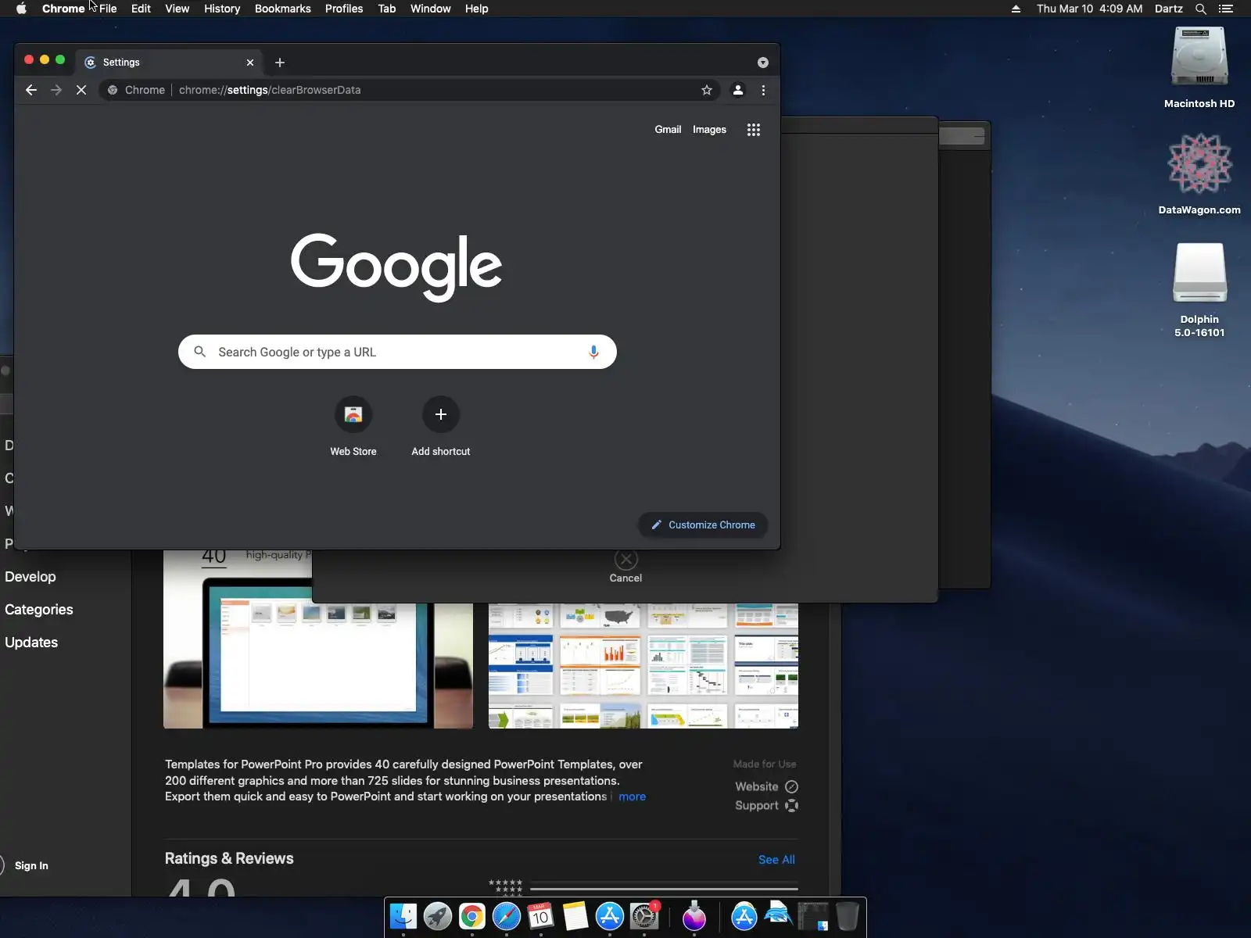The image size is (1251, 938).
Task: Click See All ratings and reviews
Action: point(776,860)
